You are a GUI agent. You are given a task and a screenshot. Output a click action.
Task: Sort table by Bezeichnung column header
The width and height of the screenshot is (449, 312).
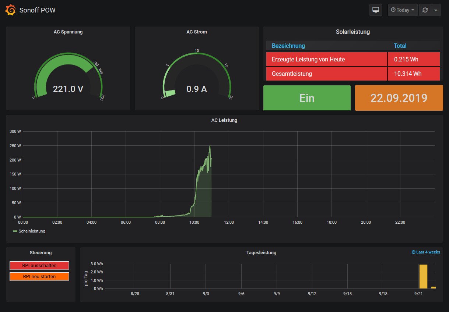(288, 46)
